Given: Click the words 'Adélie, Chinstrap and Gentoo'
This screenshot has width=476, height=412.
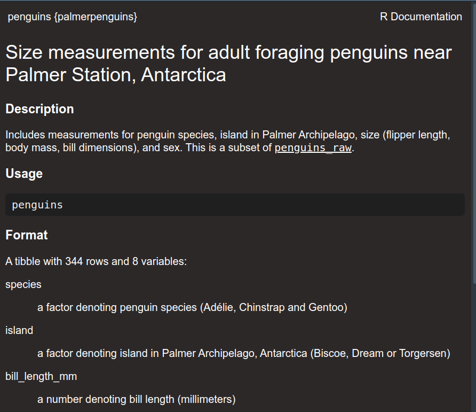Looking at the screenshot, I should pos(274,307).
